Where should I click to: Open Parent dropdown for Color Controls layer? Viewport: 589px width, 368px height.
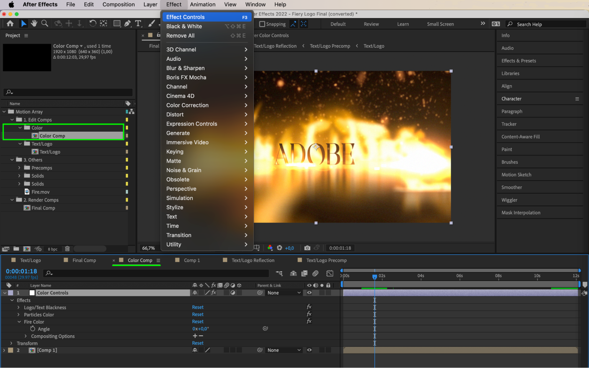coord(284,293)
